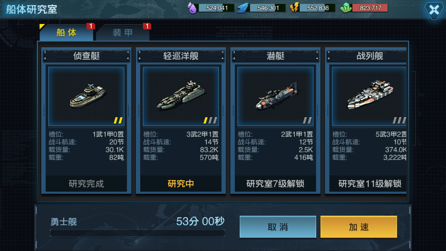Switch to the 船体 hull tab
This screenshot has width=446, height=251.
67,33
